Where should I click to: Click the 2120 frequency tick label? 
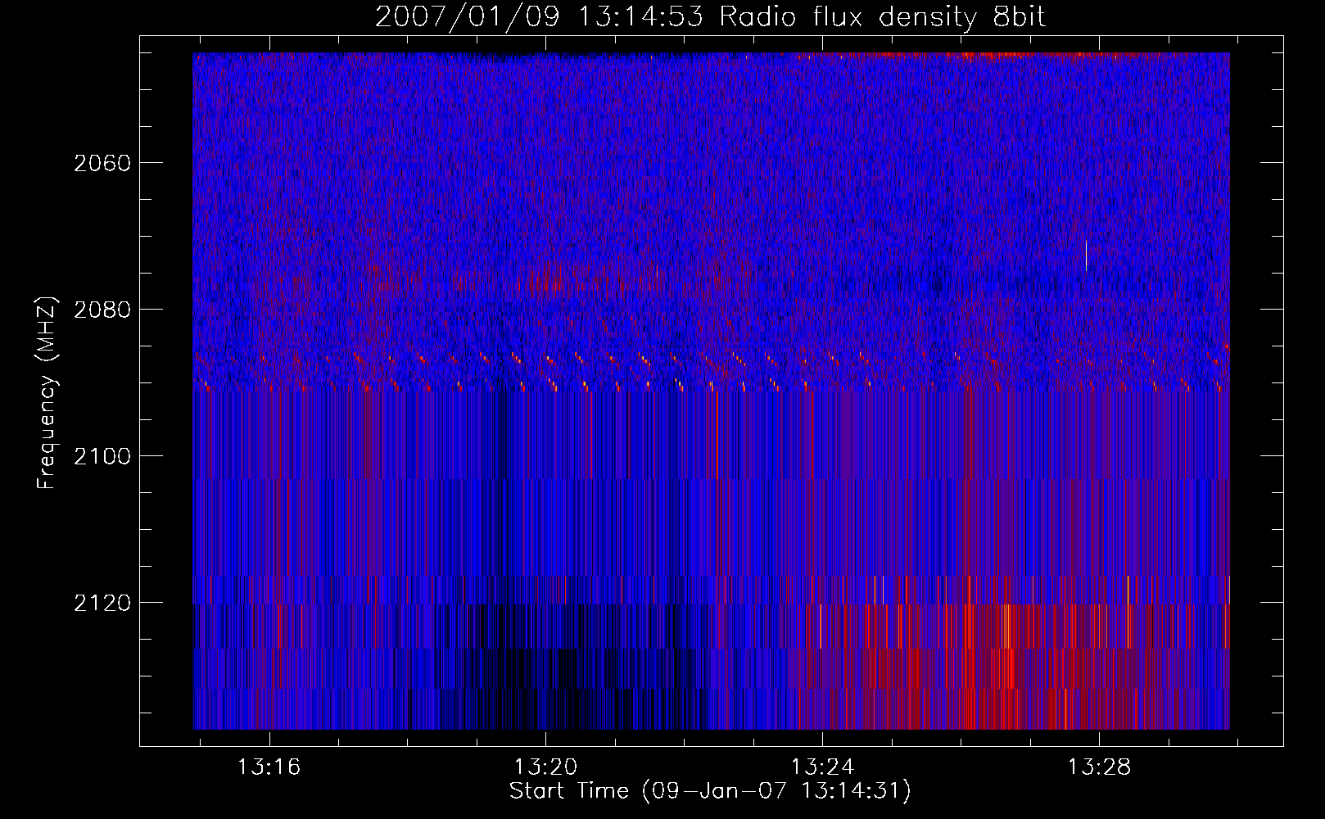[x=102, y=603]
